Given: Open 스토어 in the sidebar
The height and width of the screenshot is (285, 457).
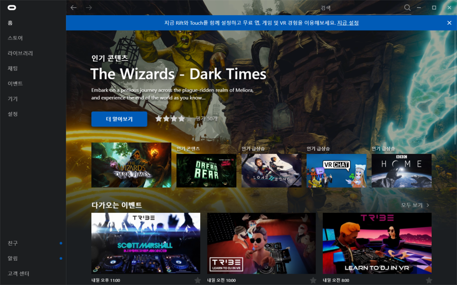Looking at the screenshot, I should (x=15, y=38).
